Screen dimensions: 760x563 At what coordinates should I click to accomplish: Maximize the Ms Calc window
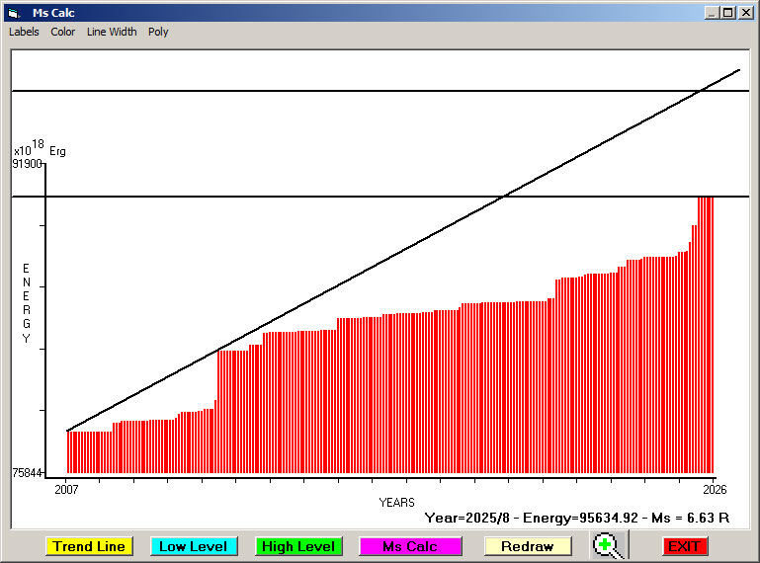[728, 13]
